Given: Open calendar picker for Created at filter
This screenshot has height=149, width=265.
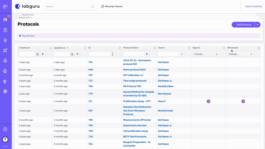Looking at the screenshot, I should [37, 54].
